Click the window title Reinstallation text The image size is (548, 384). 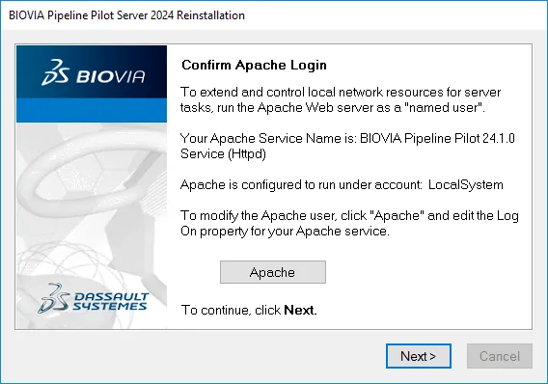click(210, 15)
